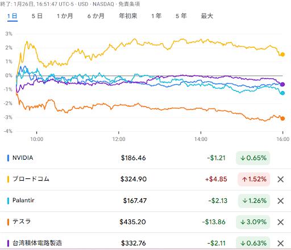Click the $167.47 price value
The image size is (291, 250).
pos(135,201)
